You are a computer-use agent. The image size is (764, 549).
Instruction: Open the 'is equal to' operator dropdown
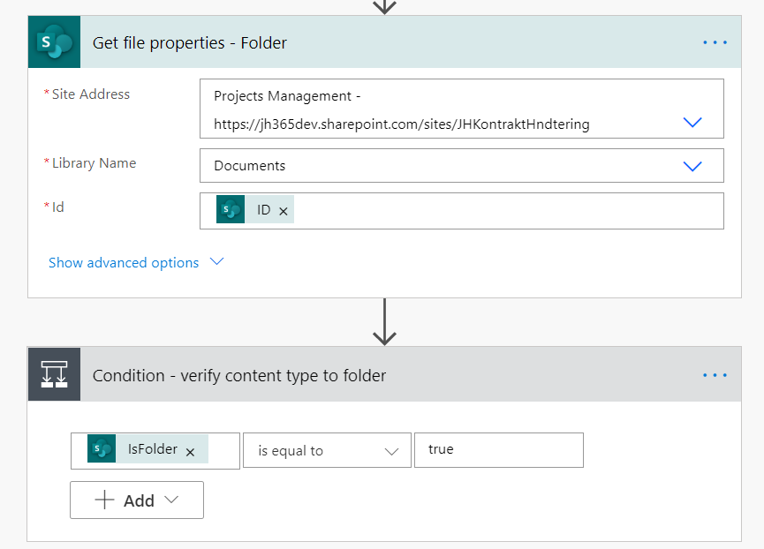(392, 450)
